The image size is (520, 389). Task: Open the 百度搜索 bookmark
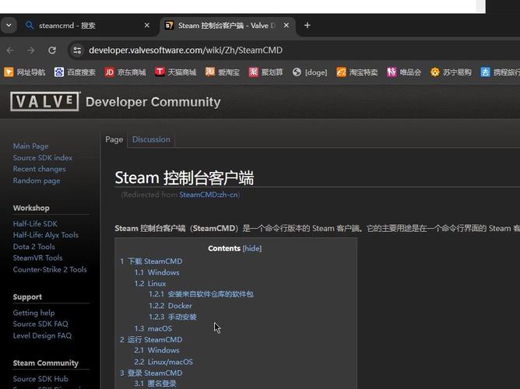[x=75, y=72]
